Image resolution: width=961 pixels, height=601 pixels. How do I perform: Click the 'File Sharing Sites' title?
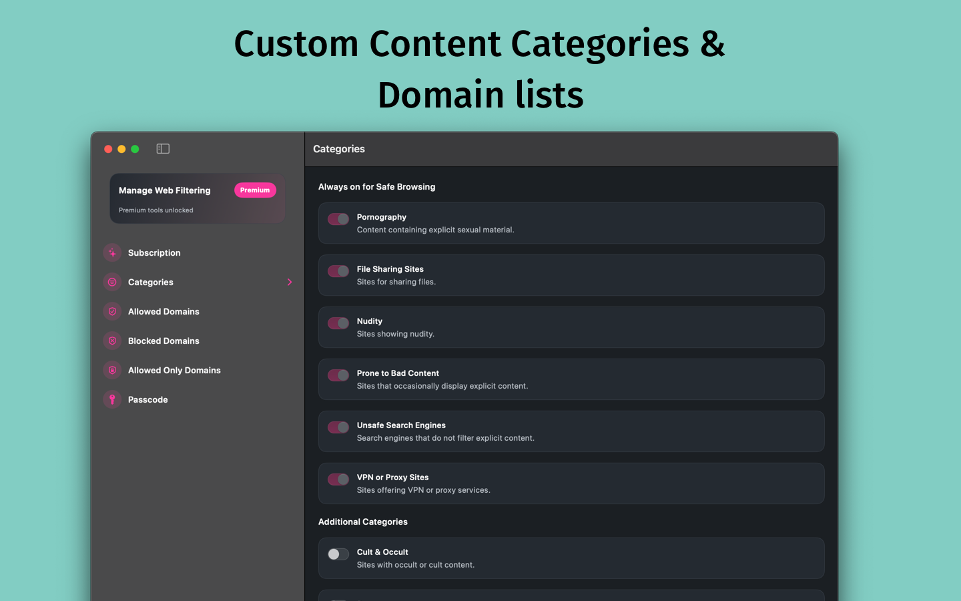click(x=390, y=269)
